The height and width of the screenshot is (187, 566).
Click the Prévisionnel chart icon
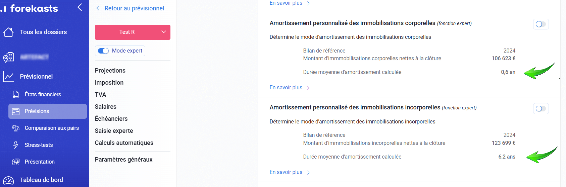pyautogui.click(x=8, y=77)
